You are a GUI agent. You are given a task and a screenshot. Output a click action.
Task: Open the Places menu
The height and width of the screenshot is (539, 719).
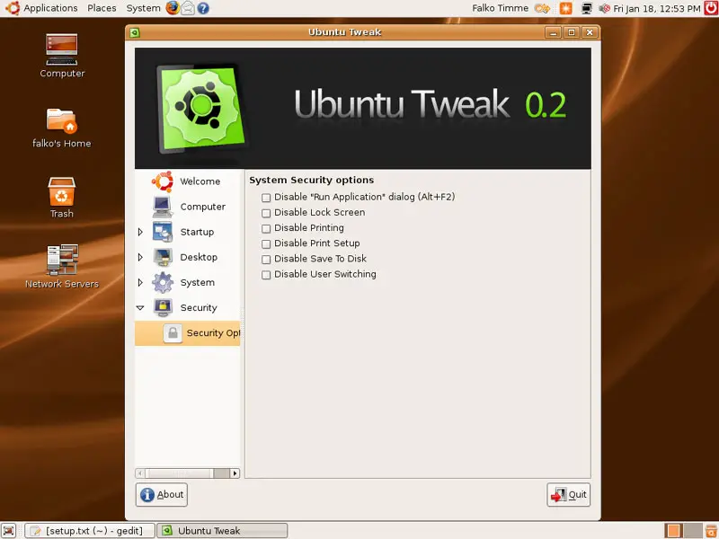pos(102,8)
